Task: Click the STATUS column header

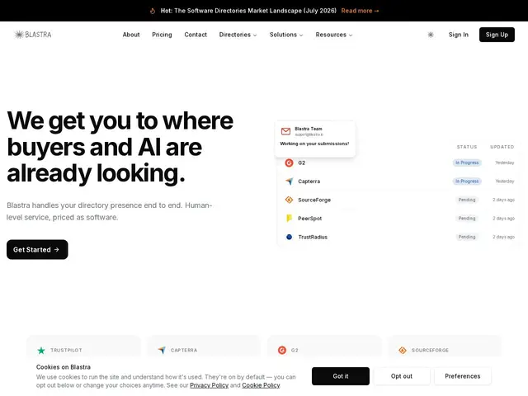Action: (x=467, y=147)
